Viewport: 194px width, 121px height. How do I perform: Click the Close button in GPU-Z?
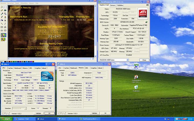144,60
